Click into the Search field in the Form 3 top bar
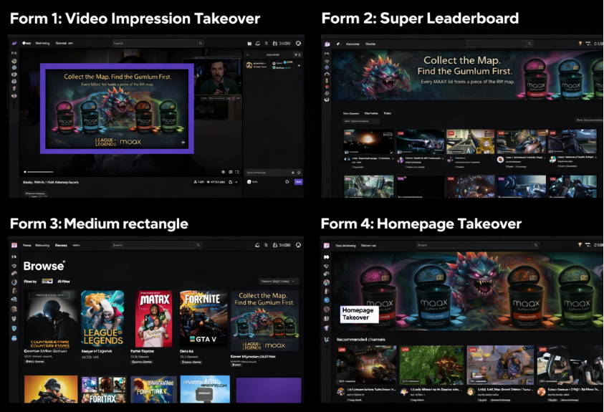604x412 pixels. coord(153,245)
